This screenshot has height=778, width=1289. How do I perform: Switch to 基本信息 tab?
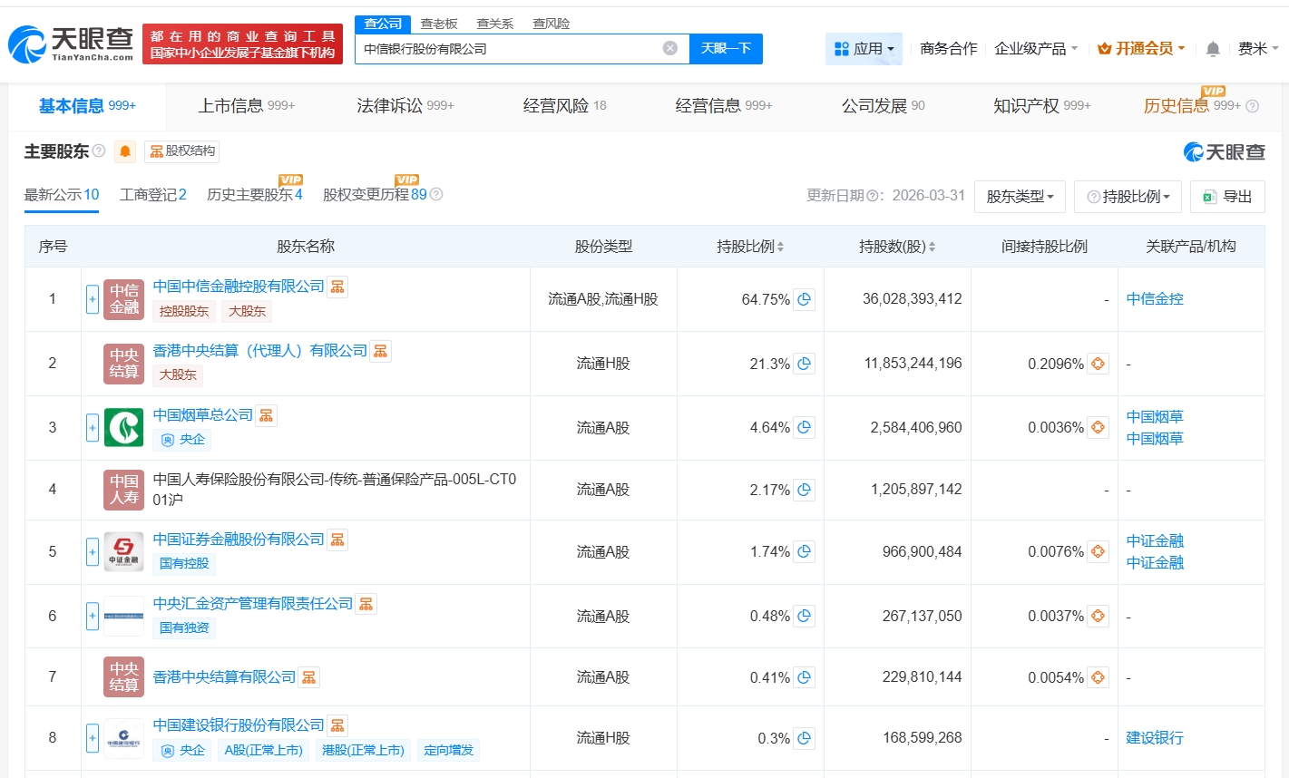87,106
